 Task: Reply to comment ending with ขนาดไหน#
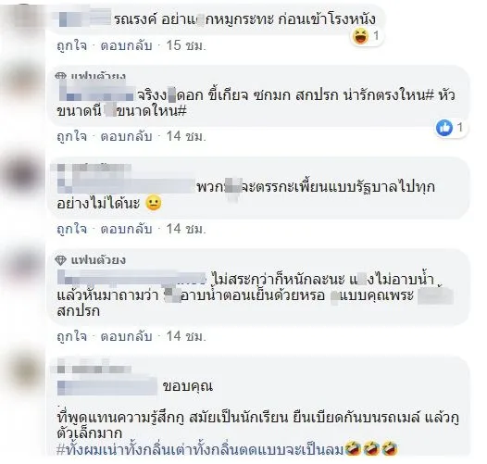(x=126, y=136)
